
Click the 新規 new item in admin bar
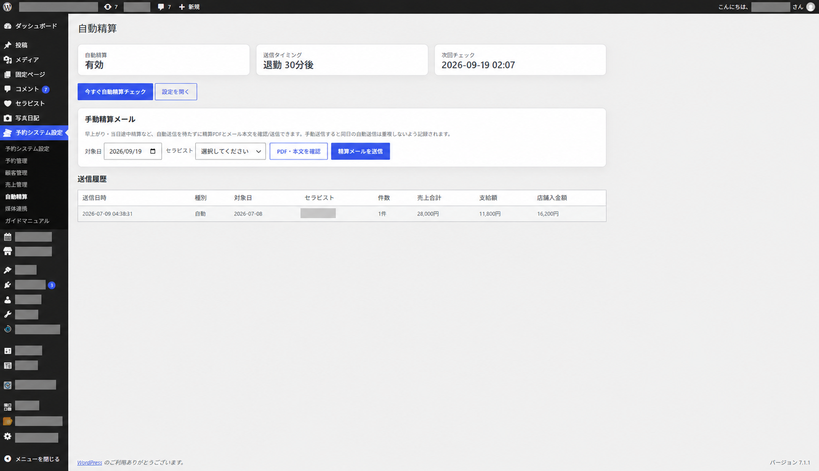point(189,7)
